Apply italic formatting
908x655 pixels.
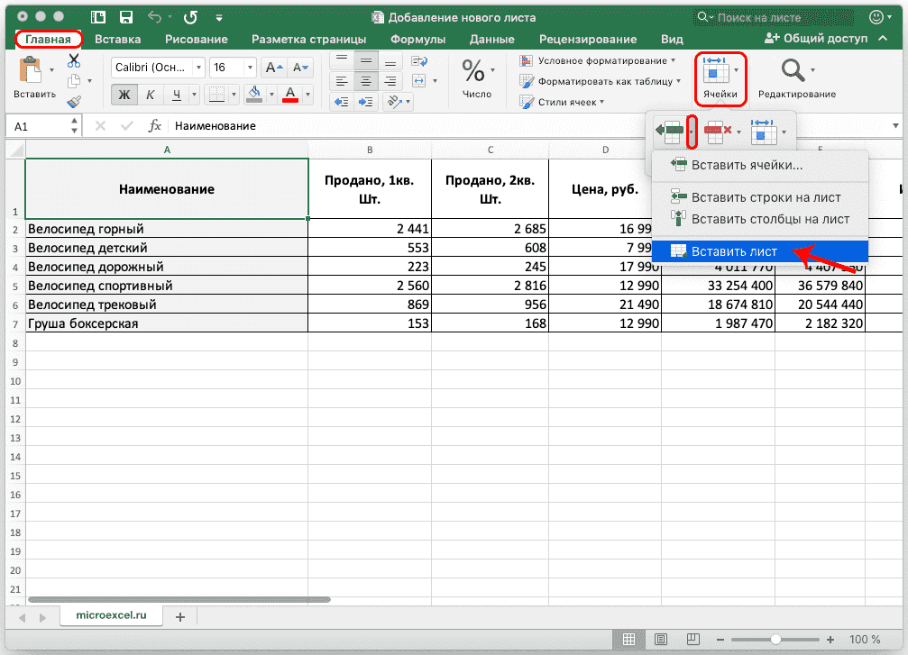151,94
